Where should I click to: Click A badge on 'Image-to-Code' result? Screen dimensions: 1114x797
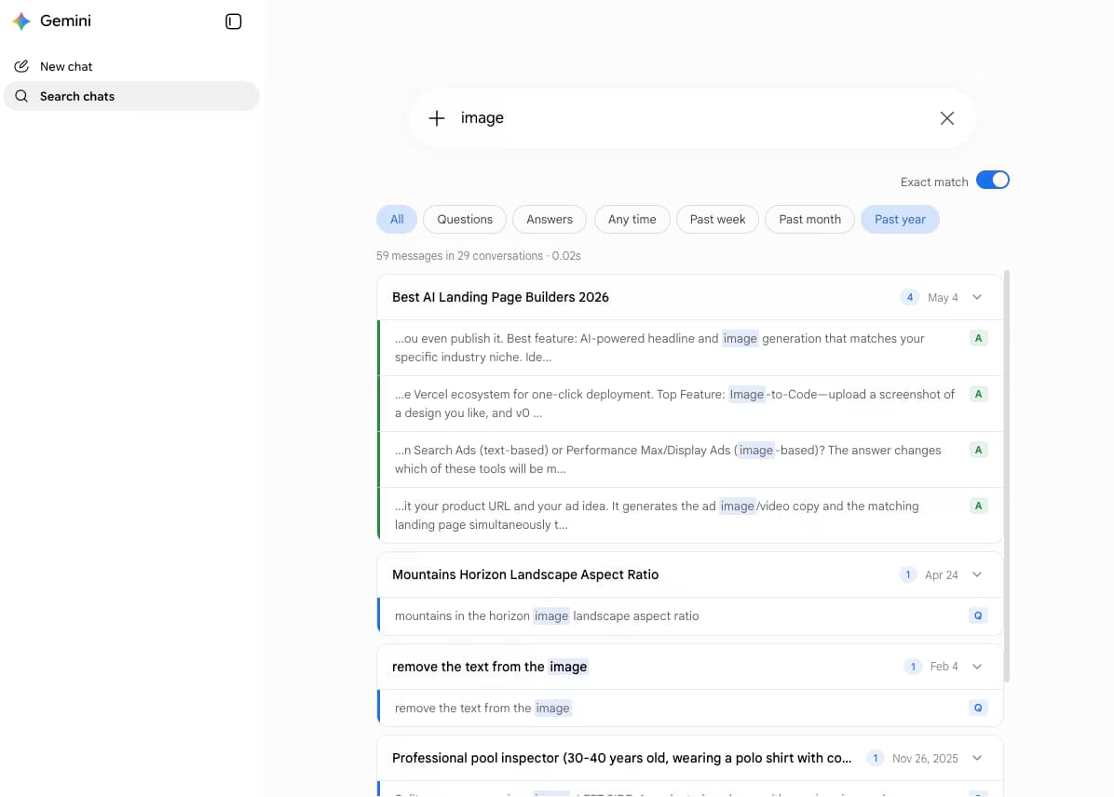978,394
